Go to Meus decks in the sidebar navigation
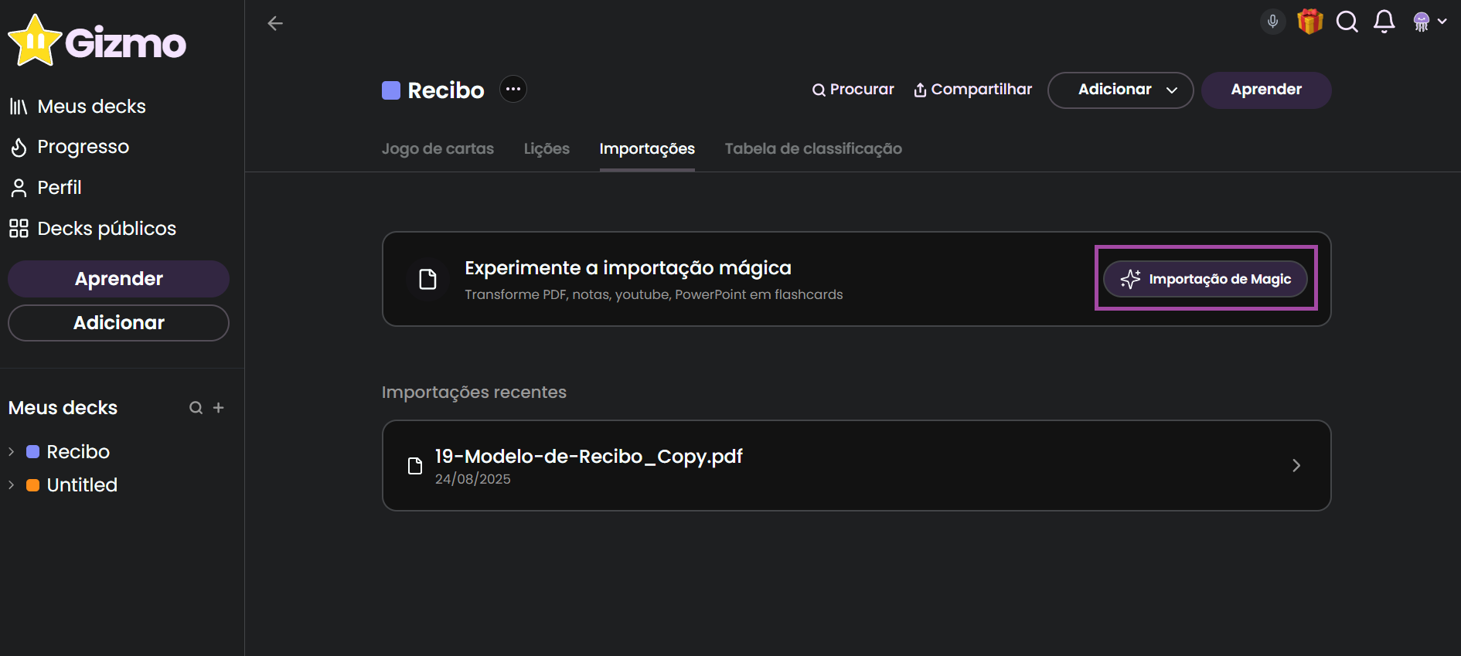1461x656 pixels. 77,106
